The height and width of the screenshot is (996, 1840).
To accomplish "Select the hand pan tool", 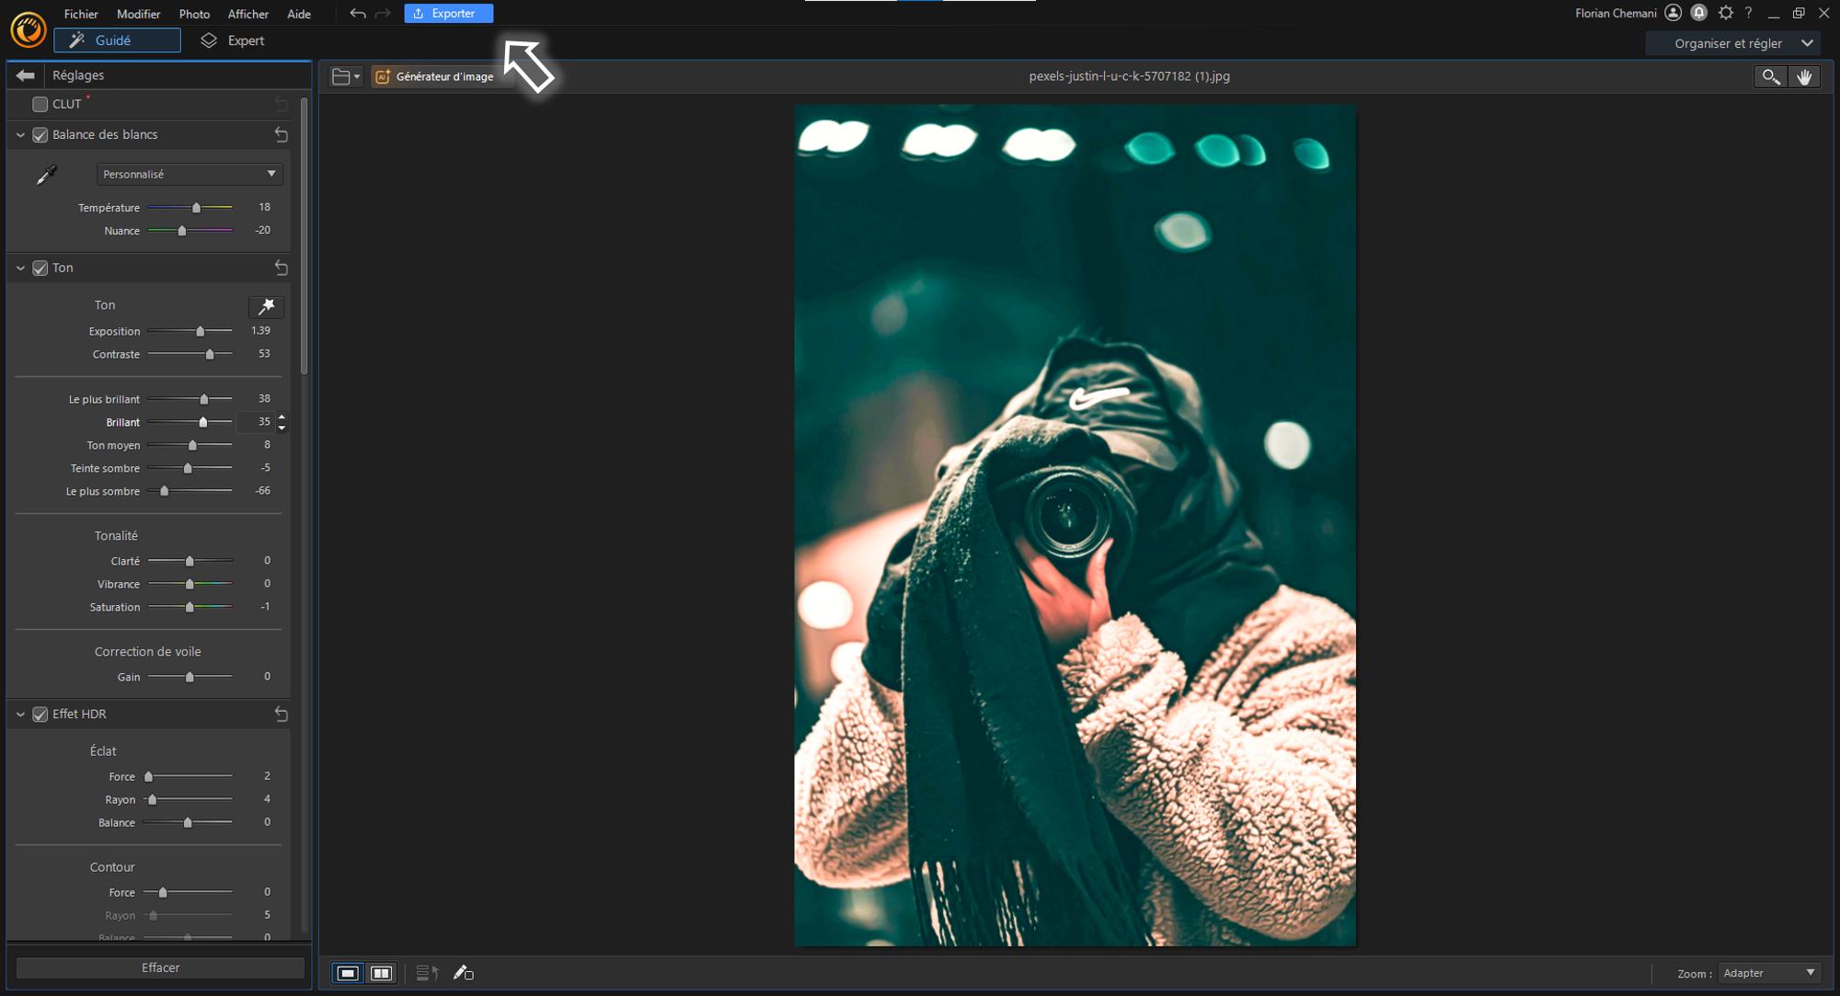I will [1804, 77].
